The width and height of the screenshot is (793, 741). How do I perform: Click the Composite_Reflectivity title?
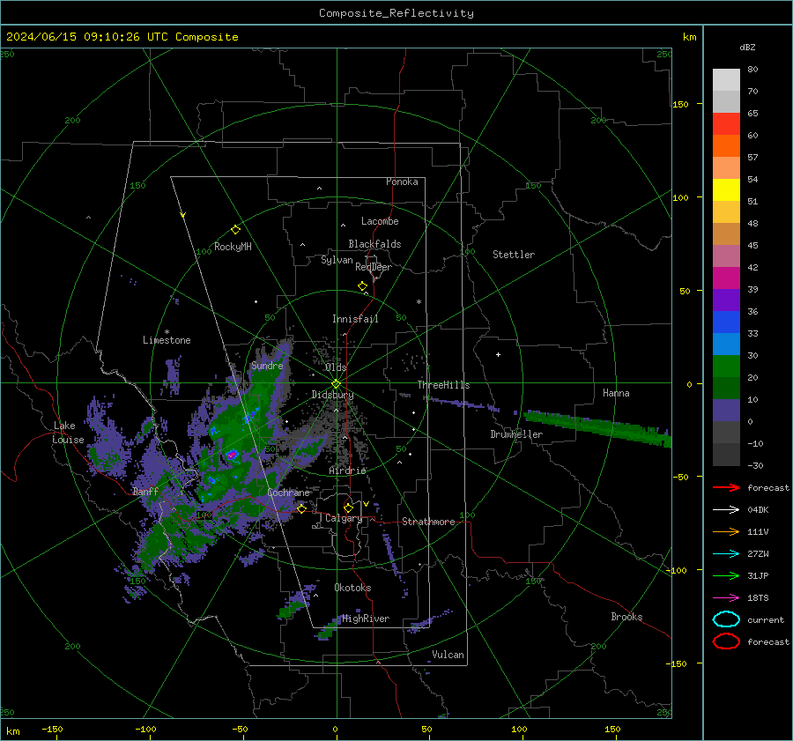(396, 13)
